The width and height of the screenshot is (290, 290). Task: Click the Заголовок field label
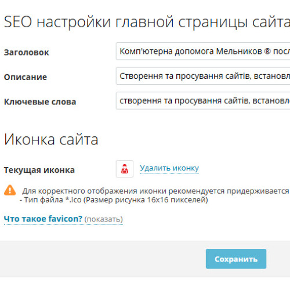point(27,52)
